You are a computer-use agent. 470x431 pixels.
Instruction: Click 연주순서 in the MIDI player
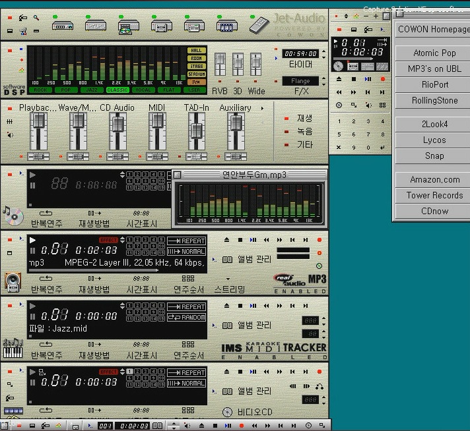point(189,355)
